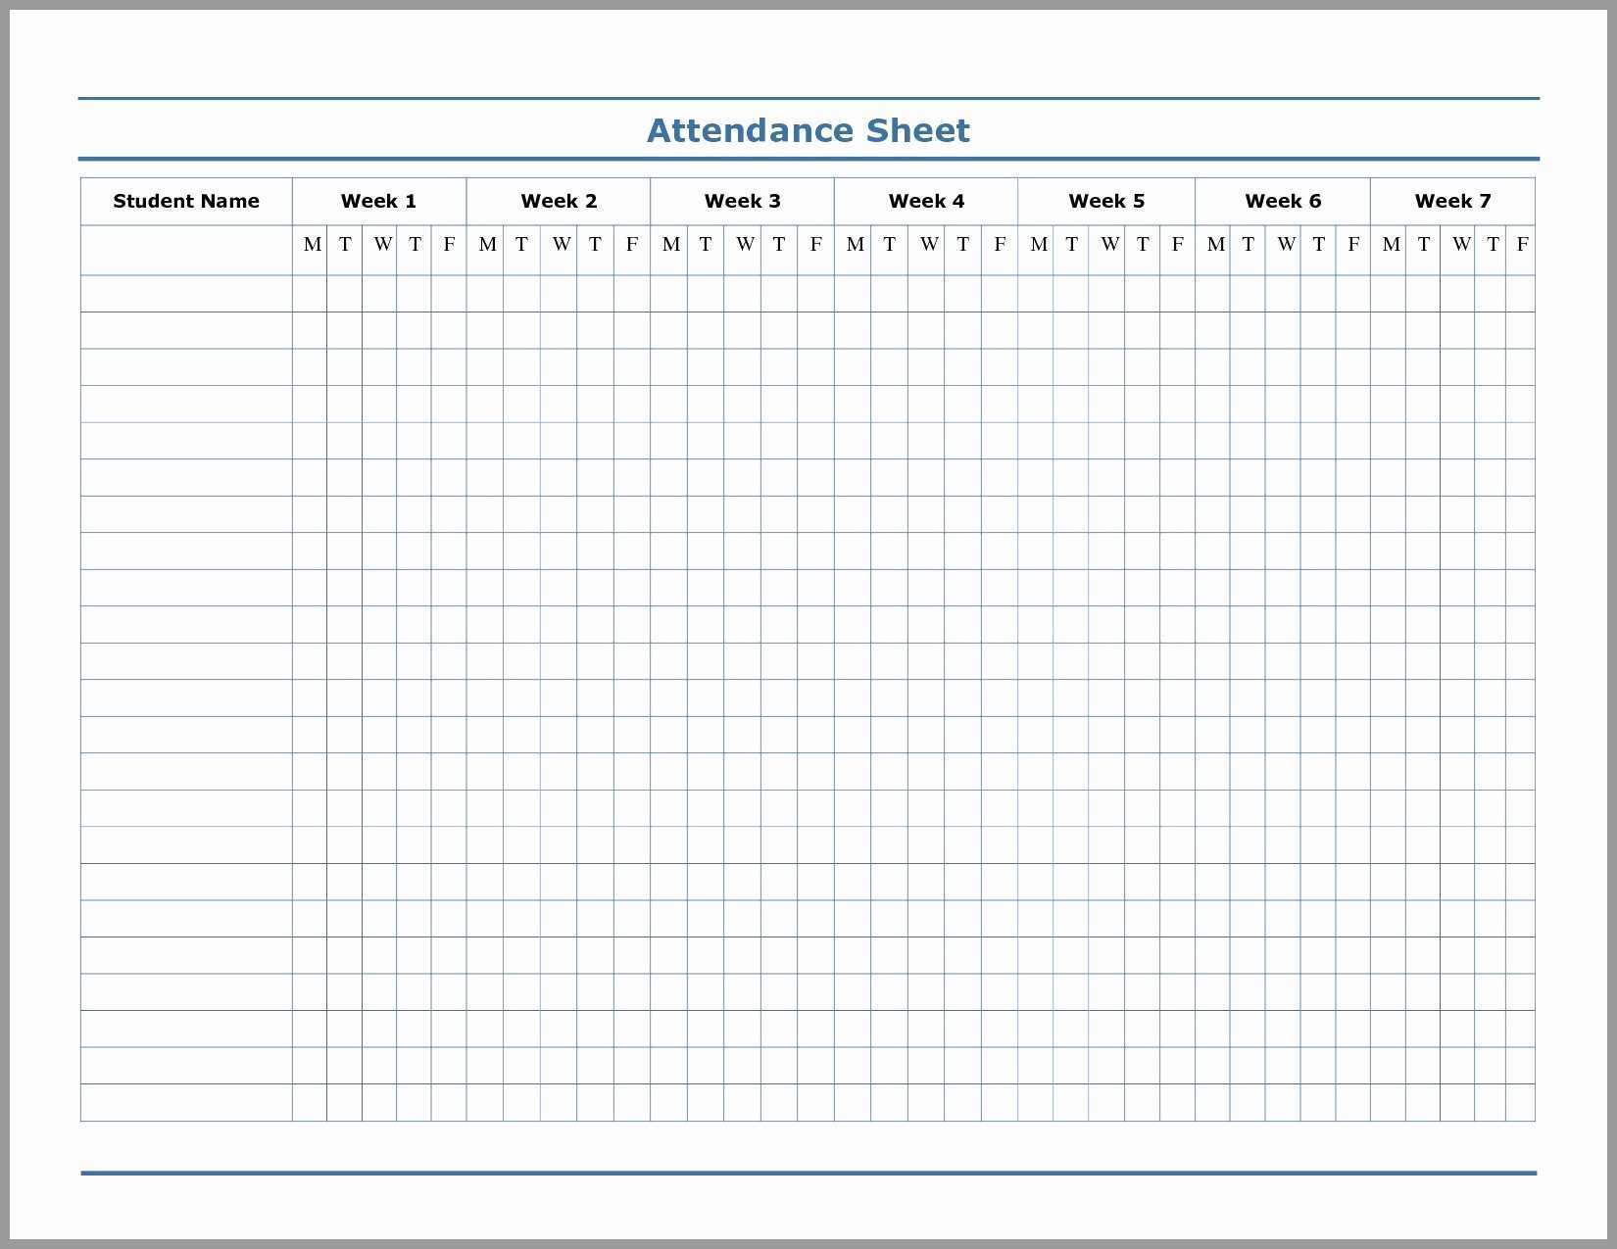The width and height of the screenshot is (1617, 1249).
Task: Select the Week 2 column heading
Action: click(559, 201)
